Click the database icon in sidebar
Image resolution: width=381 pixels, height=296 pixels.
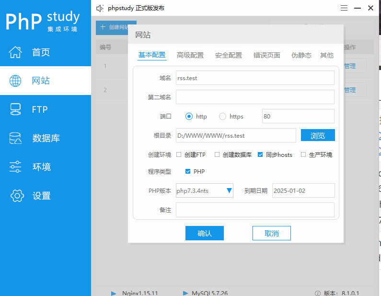point(16,138)
